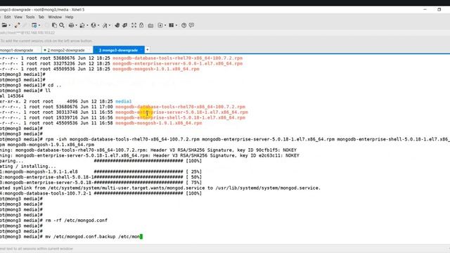
Task: Click the '[ 75%]' progress text
Action: (x=194, y=183)
